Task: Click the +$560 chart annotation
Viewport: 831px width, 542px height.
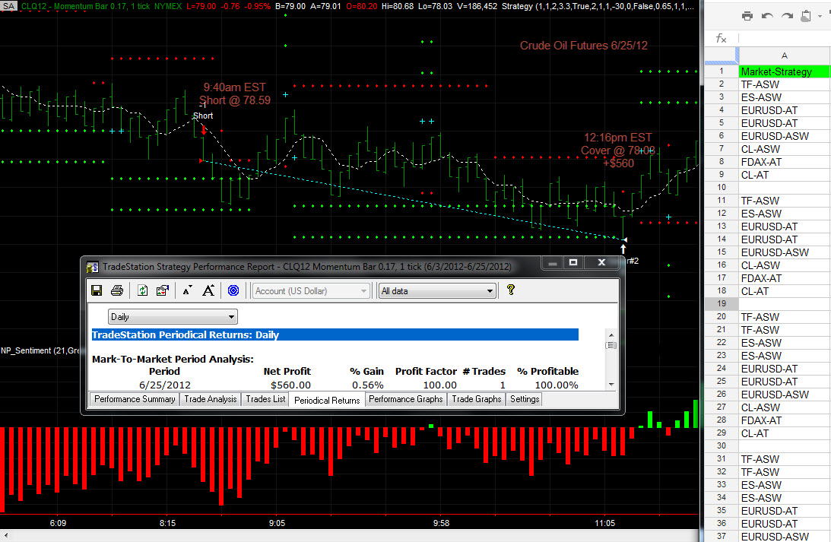Action: 618,163
